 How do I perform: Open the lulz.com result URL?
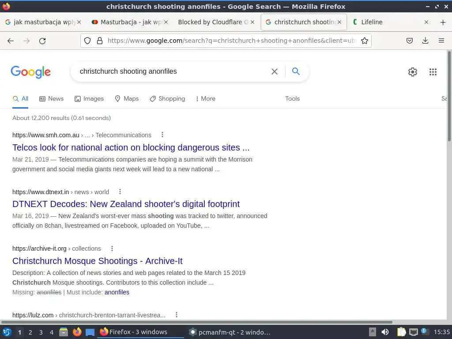89,315
